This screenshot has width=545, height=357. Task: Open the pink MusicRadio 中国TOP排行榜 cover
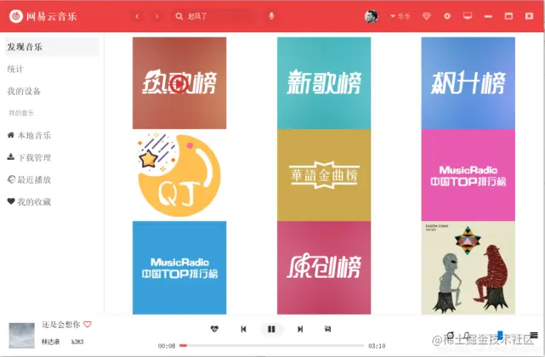click(x=468, y=175)
